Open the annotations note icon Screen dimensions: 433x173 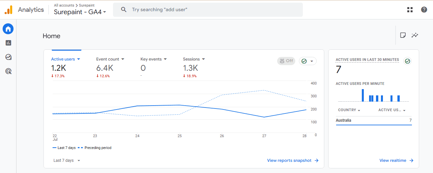pyautogui.click(x=403, y=35)
